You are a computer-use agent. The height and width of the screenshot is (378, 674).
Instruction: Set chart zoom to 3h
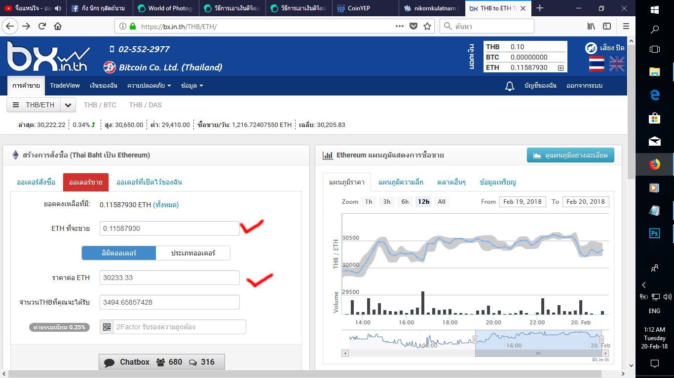coord(387,202)
